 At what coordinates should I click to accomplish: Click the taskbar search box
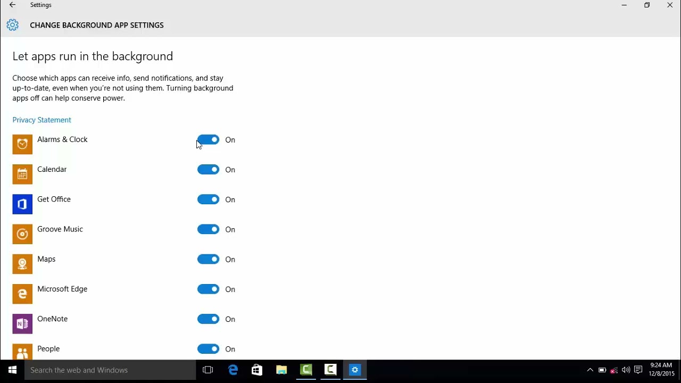pyautogui.click(x=111, y=370)
